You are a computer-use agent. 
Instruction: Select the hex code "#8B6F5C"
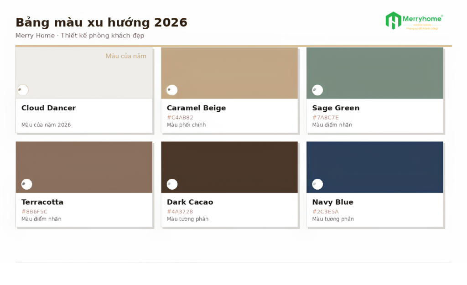click(34, 212)
